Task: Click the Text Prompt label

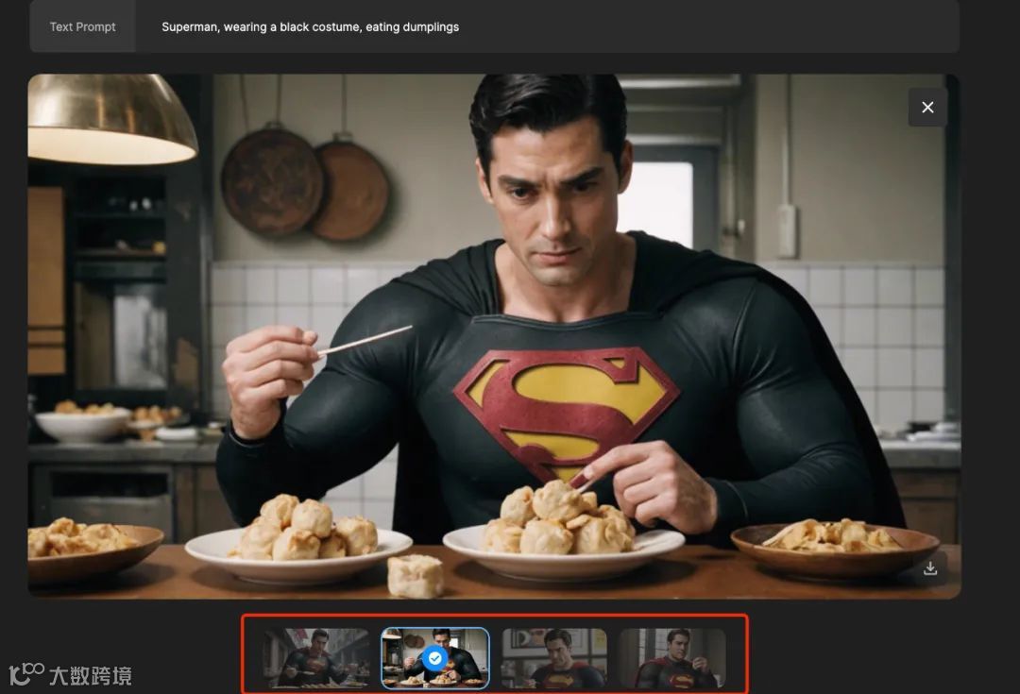Action: point(82,26)
